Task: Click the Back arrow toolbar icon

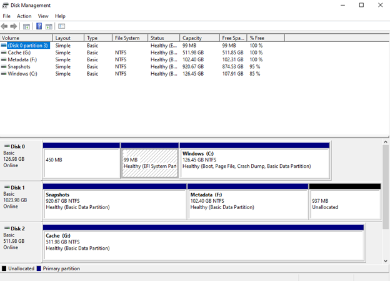Action: [x=4, y=26]
